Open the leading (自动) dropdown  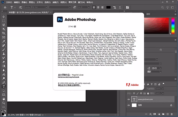click(x=160, y=68)
